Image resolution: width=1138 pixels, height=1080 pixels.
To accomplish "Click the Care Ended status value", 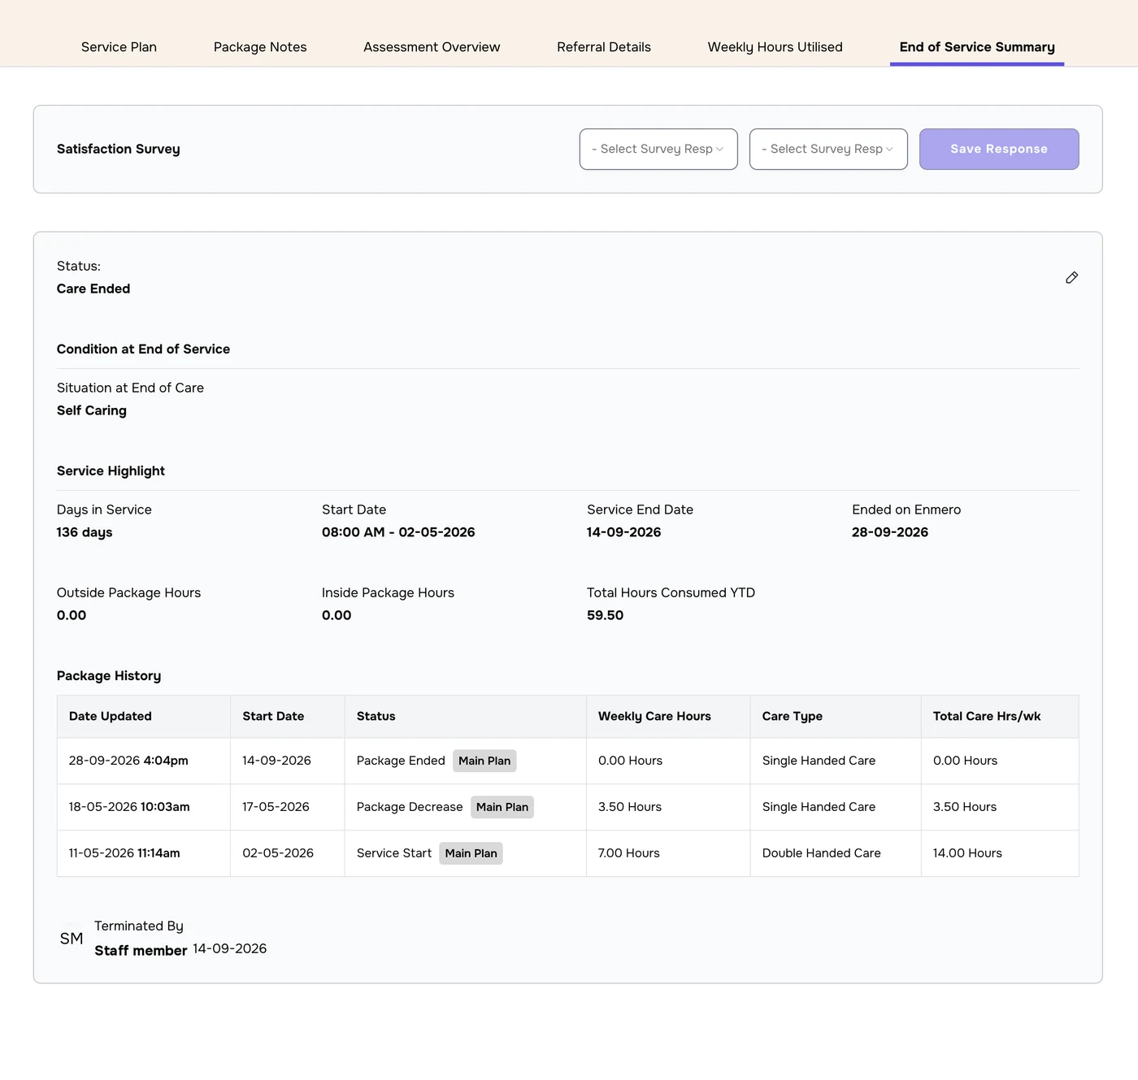I will [x=93, y=288].
